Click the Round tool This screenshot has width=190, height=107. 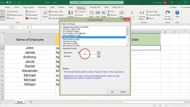(79, 15)
